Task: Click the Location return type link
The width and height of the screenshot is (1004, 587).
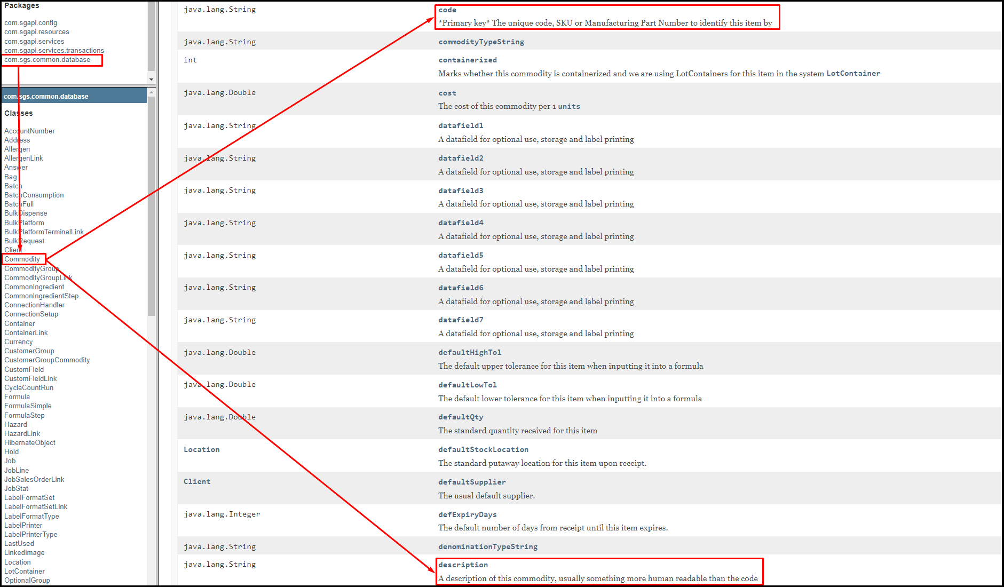Action: point(201,449)
